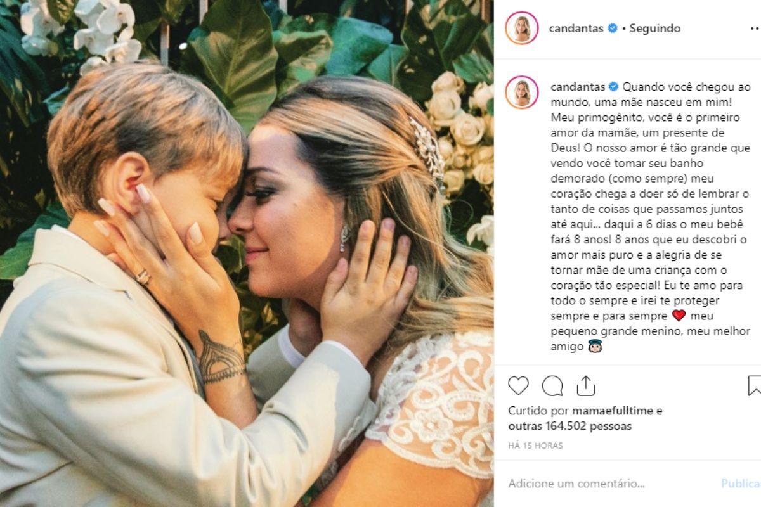Image resolution: width=761 pixels, height=507 pixels.
Task: Open the more options menu
Action: pyautogui.click(x=754, y=29)
